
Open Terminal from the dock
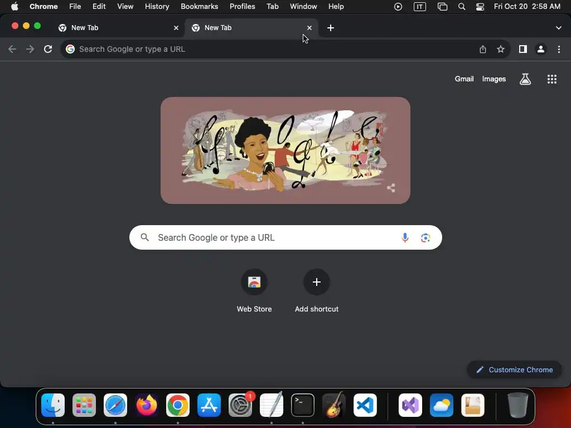click(x=303, y=405)
